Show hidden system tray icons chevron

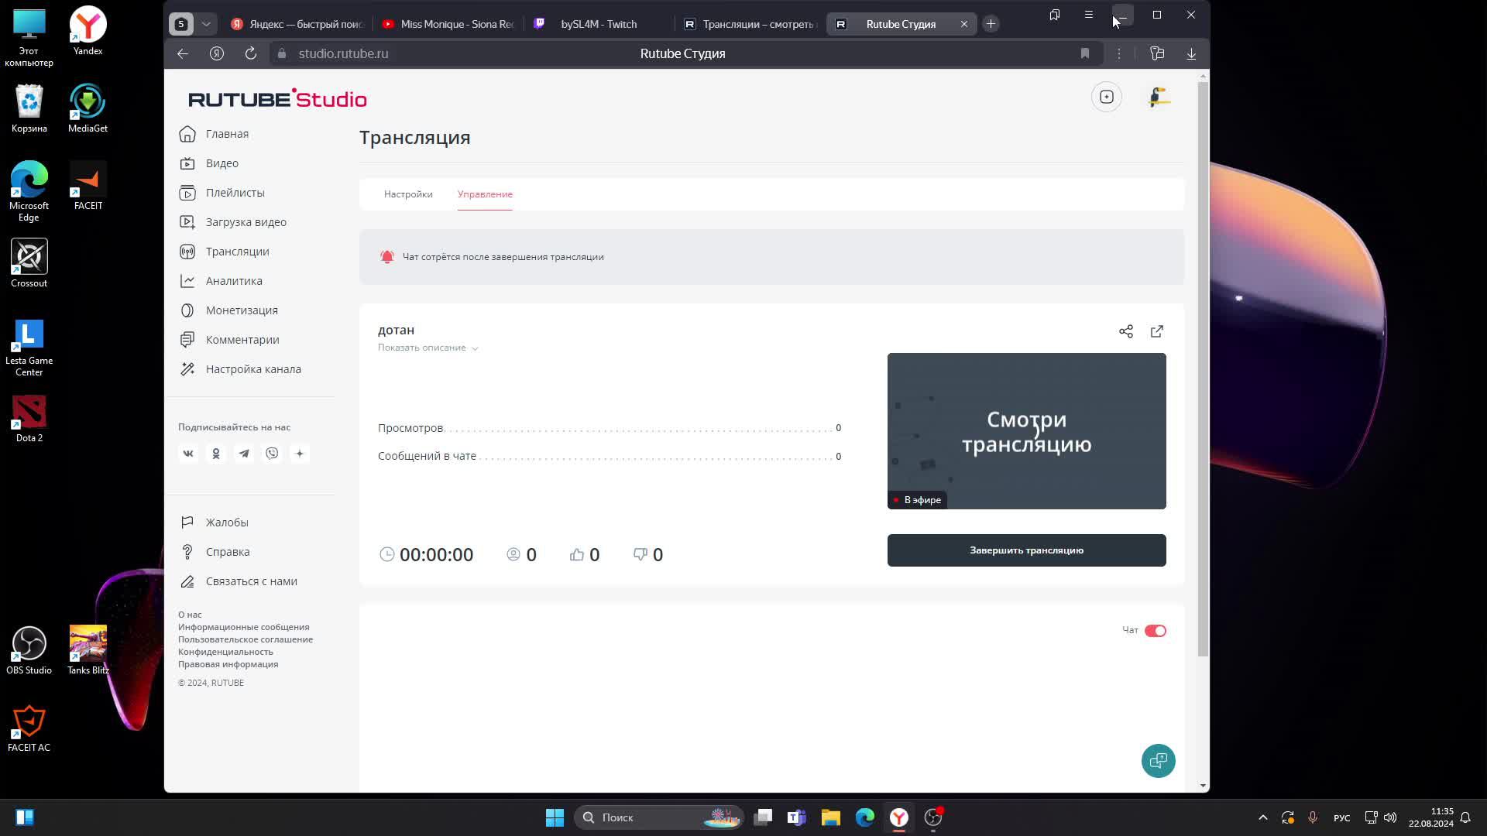pyautogui.click(x=1262, y=817)
